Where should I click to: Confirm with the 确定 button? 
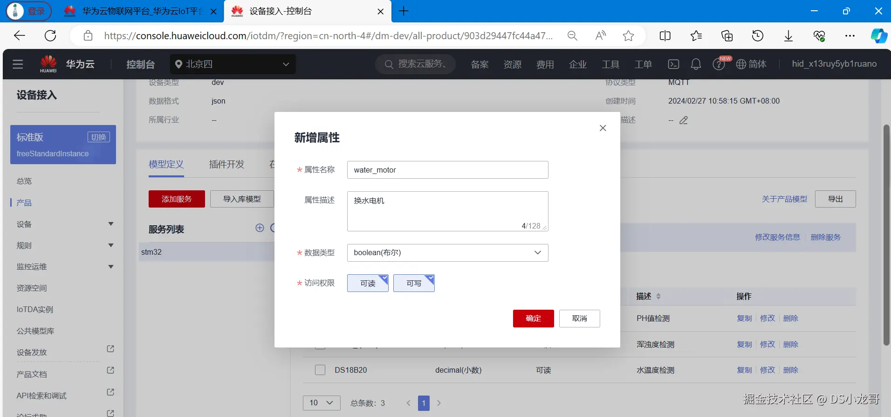click(x=534, y=319)
